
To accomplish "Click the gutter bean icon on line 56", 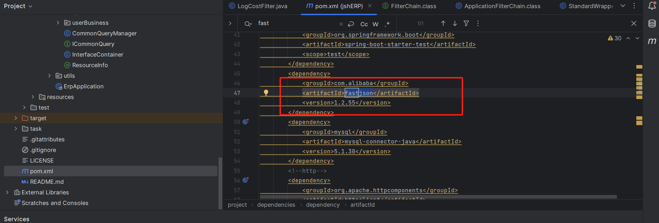I will coord(246,180).
